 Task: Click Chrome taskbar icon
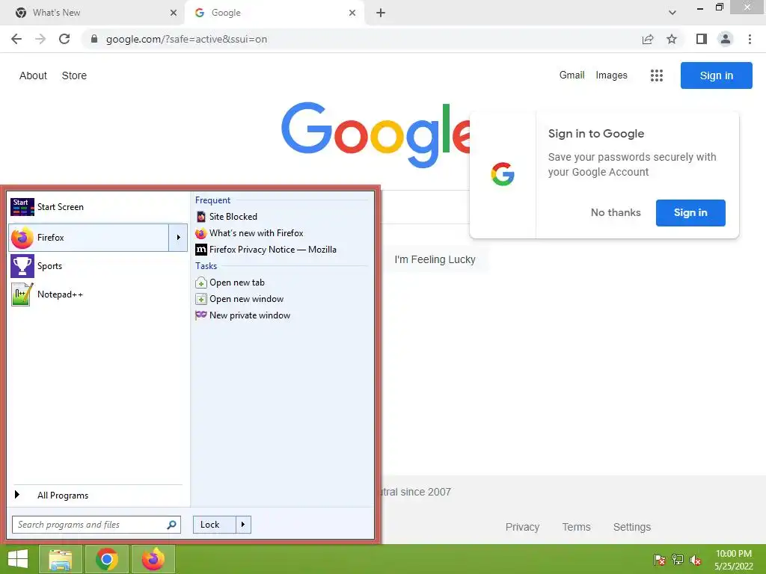click(x=107, y=559)
